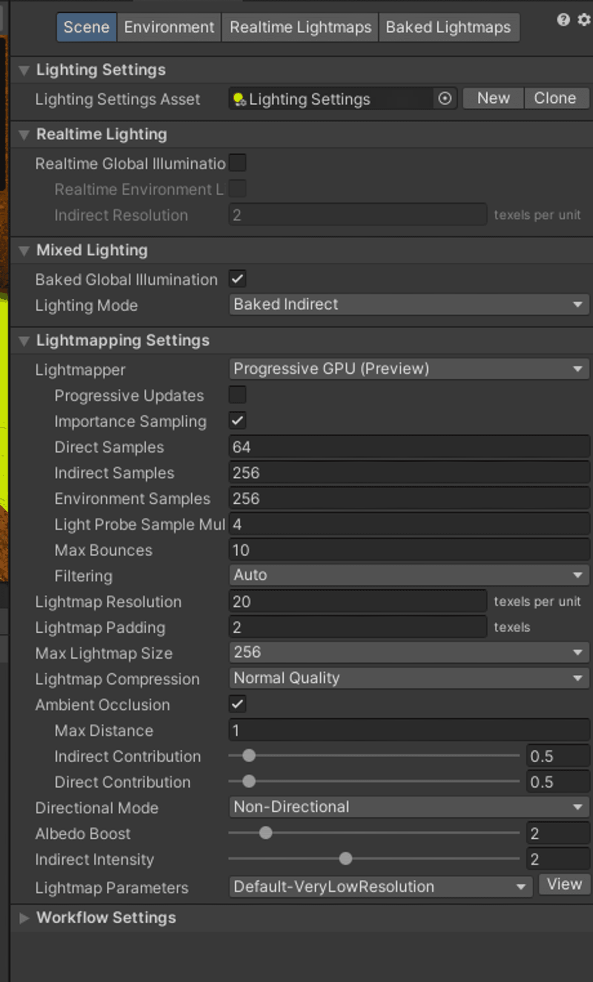Disable Baked Global Illumination
The width and height of the screenshot is (593, 982).
pos(237,279)
